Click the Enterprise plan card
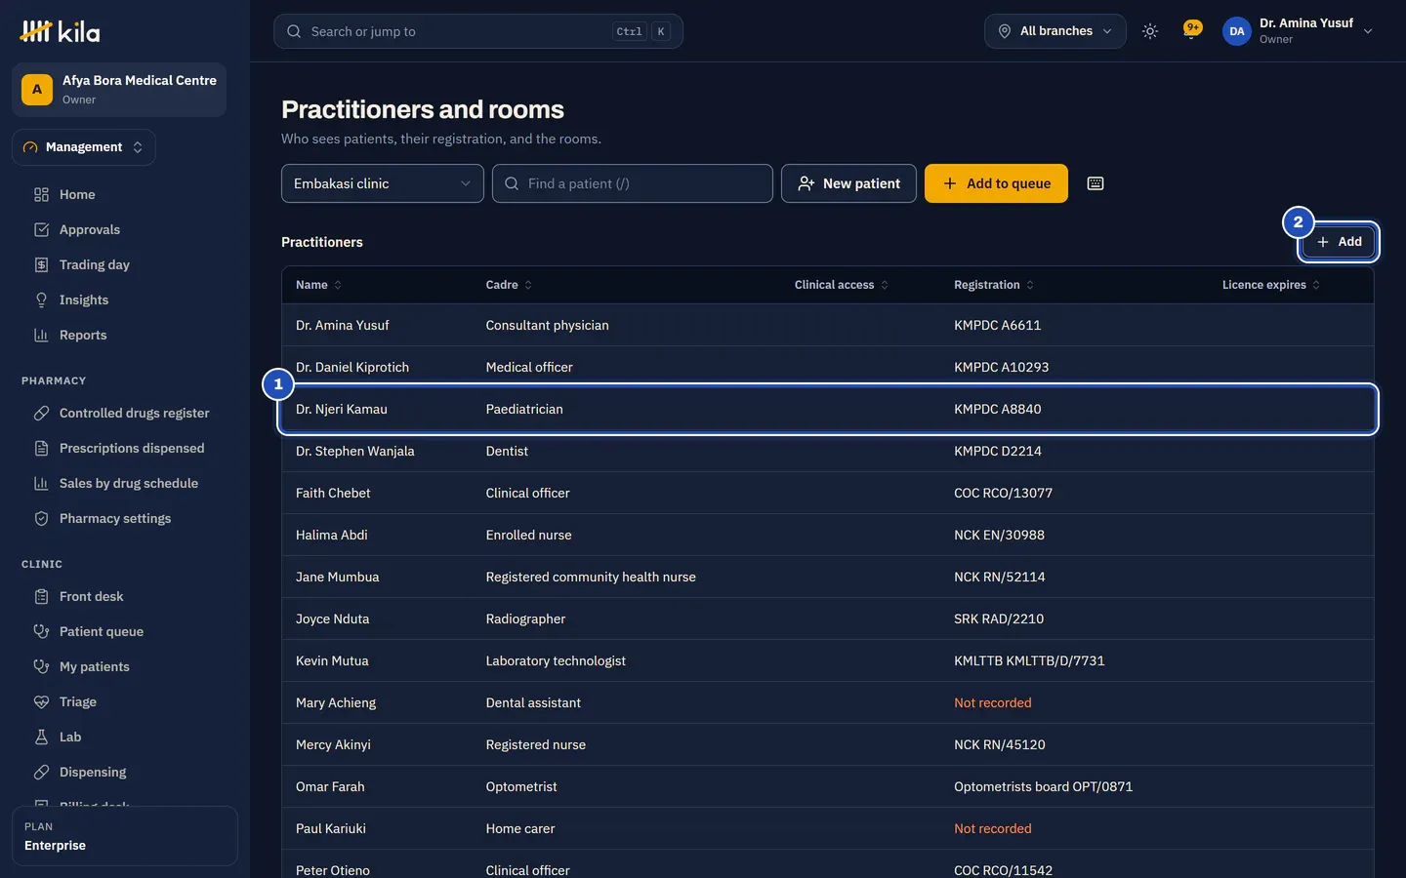This screenshot has height=878, width=1406. point(125,836)
